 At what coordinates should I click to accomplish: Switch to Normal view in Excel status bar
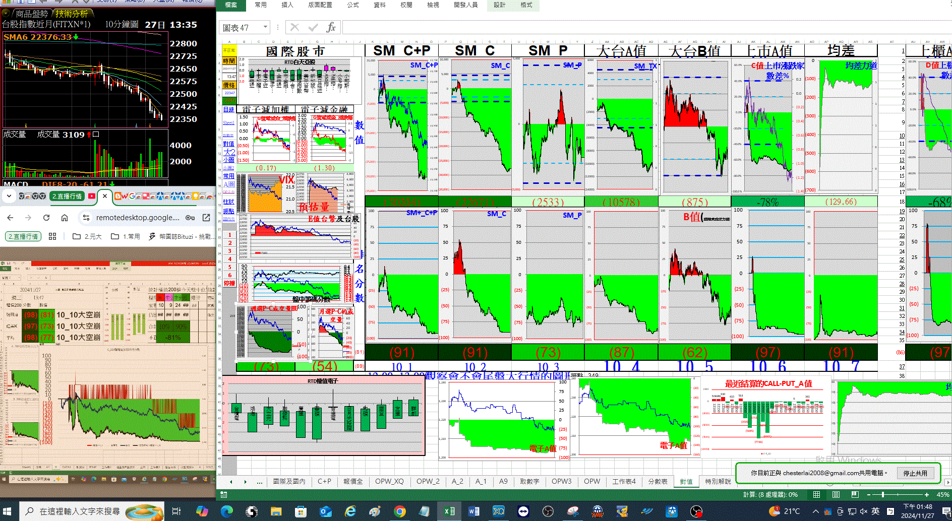[x=816, y=495]
